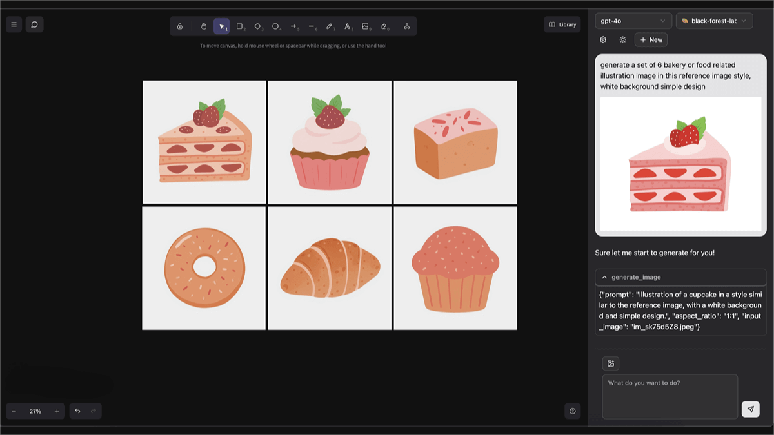This screenshot has height=435, width=774.
Task: Click the 'What do you want to do?' input
Action: (x=670, y=396)
